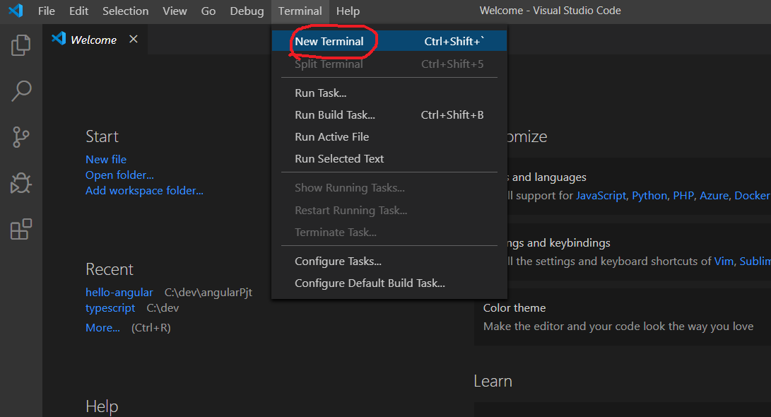Open the Edit menu

click(x=78, y=11)
